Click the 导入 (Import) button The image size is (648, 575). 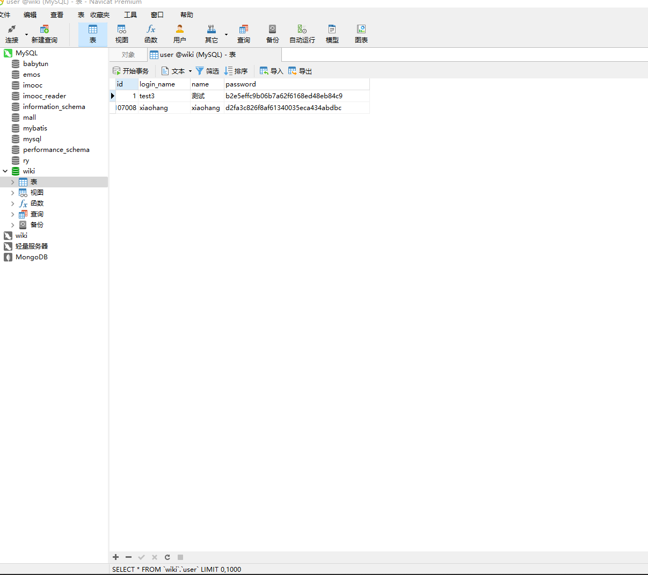click(271, 71)
